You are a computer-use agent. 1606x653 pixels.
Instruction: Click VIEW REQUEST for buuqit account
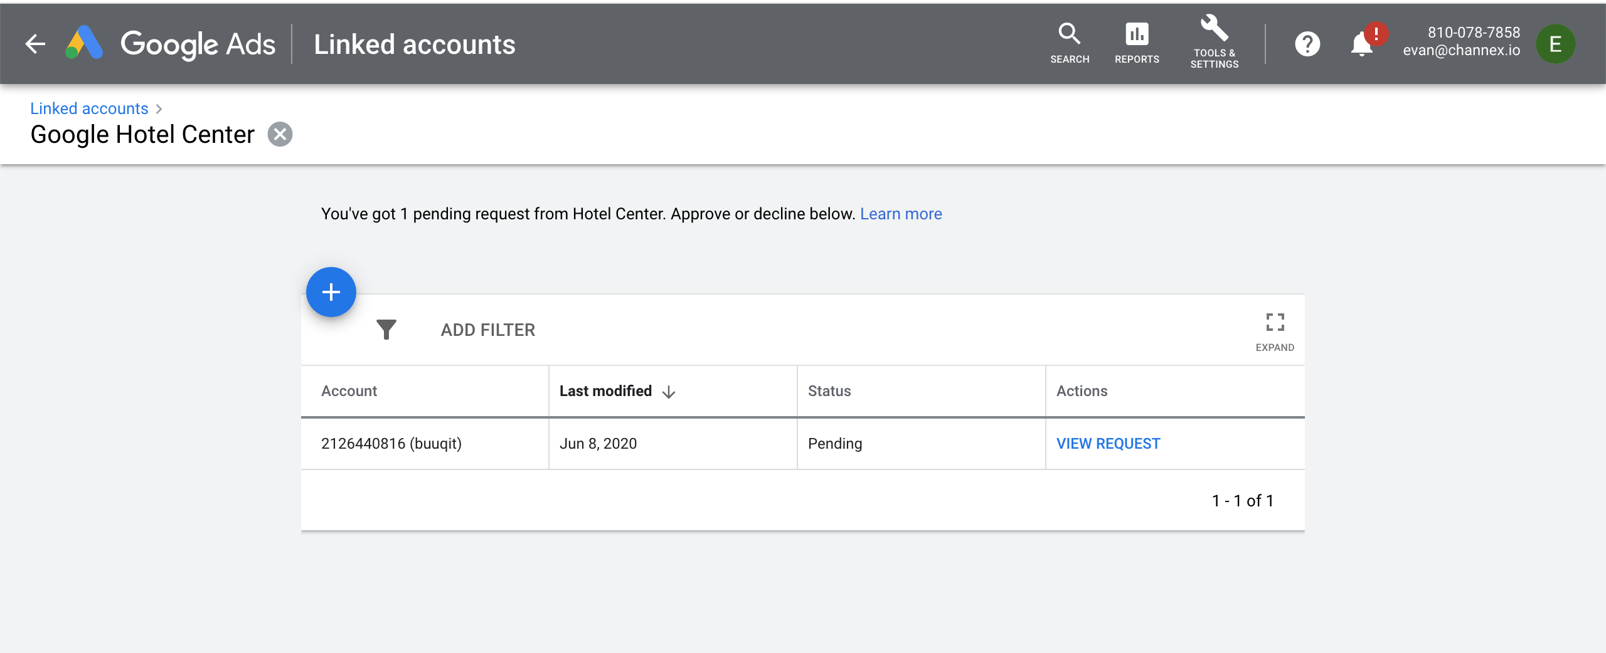pyautogui.click(x=1108, y=444)
